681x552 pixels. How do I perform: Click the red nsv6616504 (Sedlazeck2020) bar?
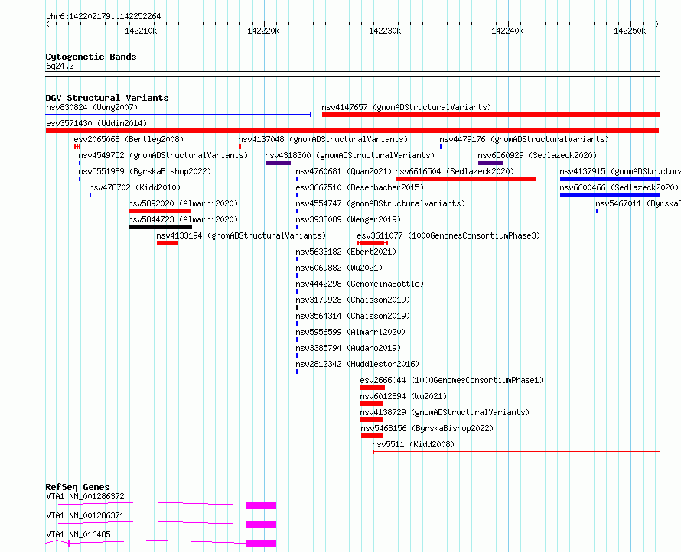pos(465,179)
